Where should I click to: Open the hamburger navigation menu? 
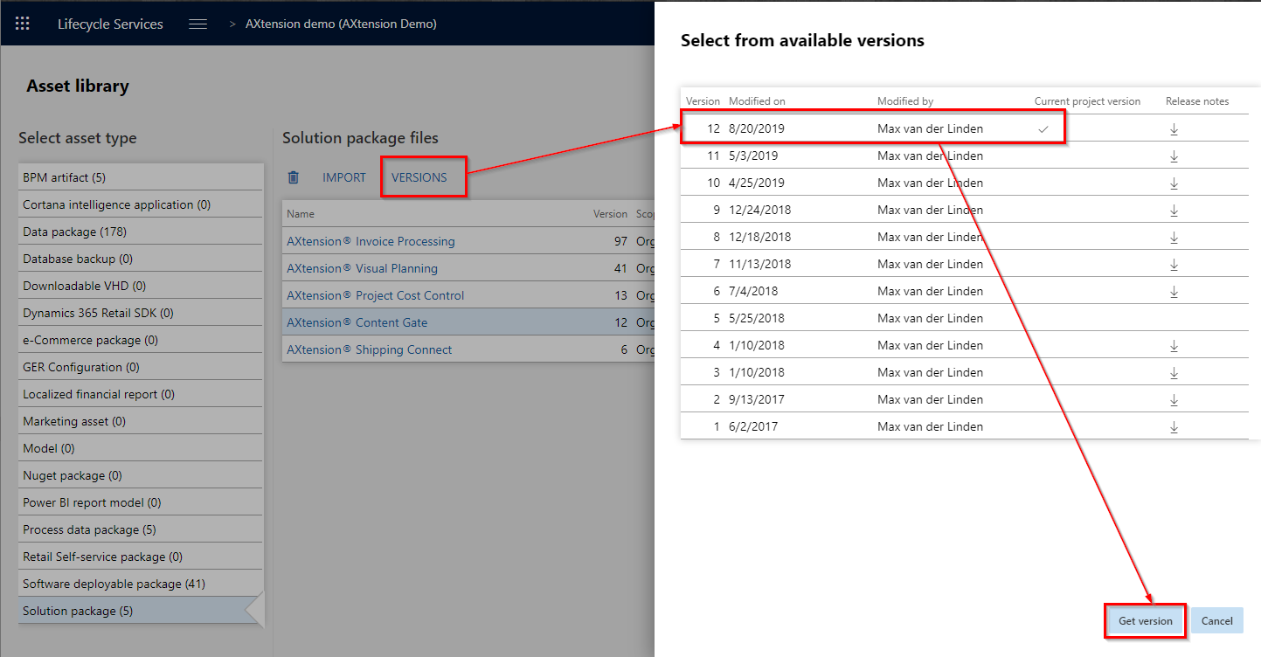(x=198, y=24)
